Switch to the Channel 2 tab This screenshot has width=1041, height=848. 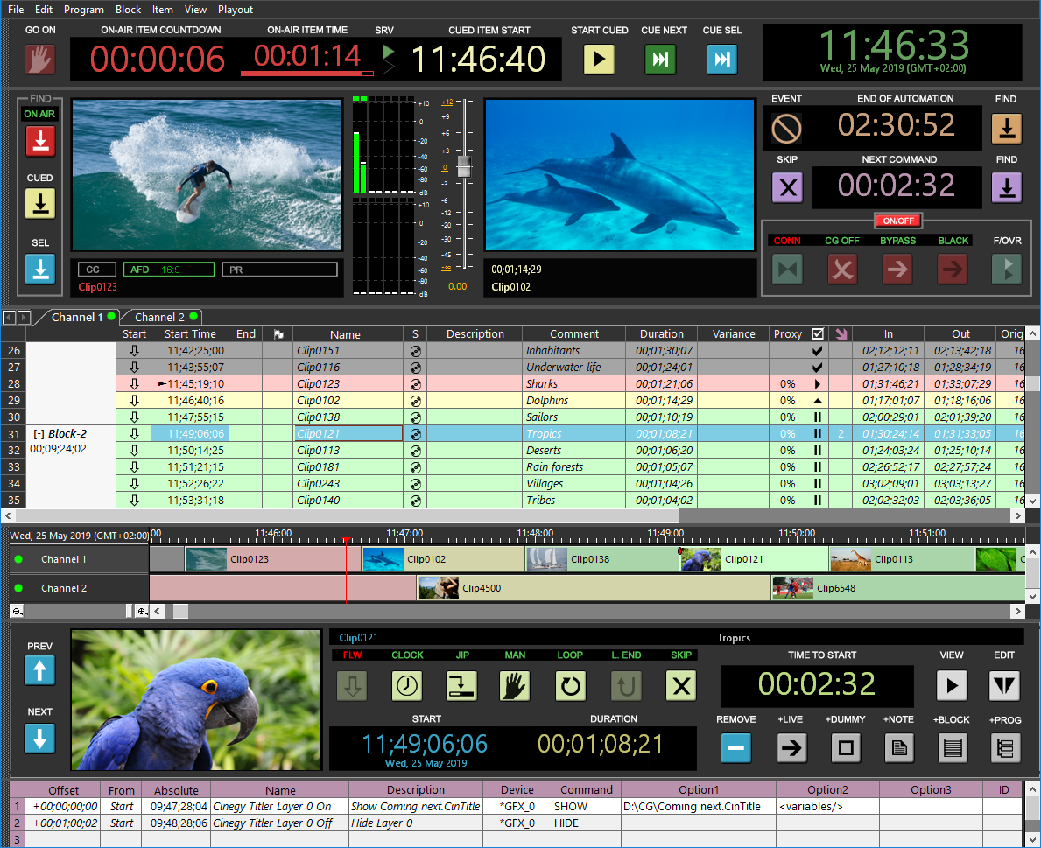point(161,317)
